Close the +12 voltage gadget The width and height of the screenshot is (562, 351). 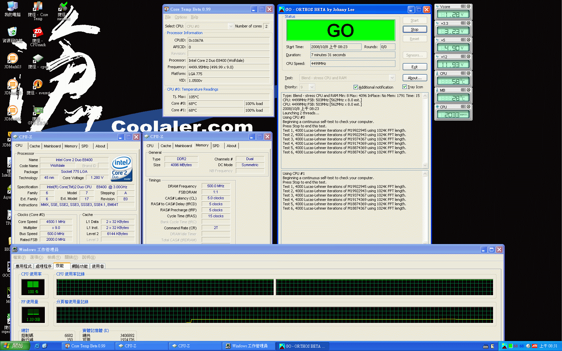click(468, 56)
